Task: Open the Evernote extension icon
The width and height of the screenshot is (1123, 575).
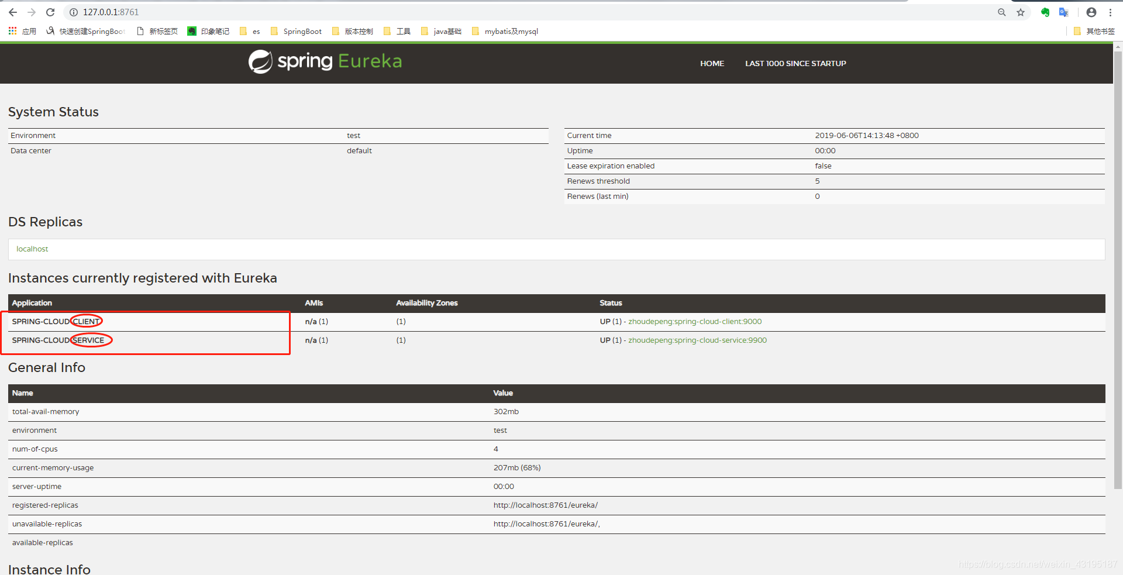Action: [x=1045, y=12]
